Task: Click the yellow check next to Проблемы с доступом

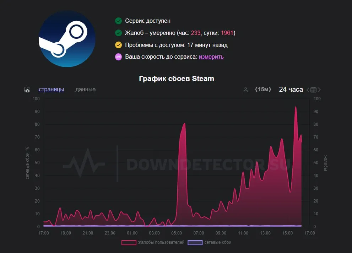Action: [x=118, y=45]
